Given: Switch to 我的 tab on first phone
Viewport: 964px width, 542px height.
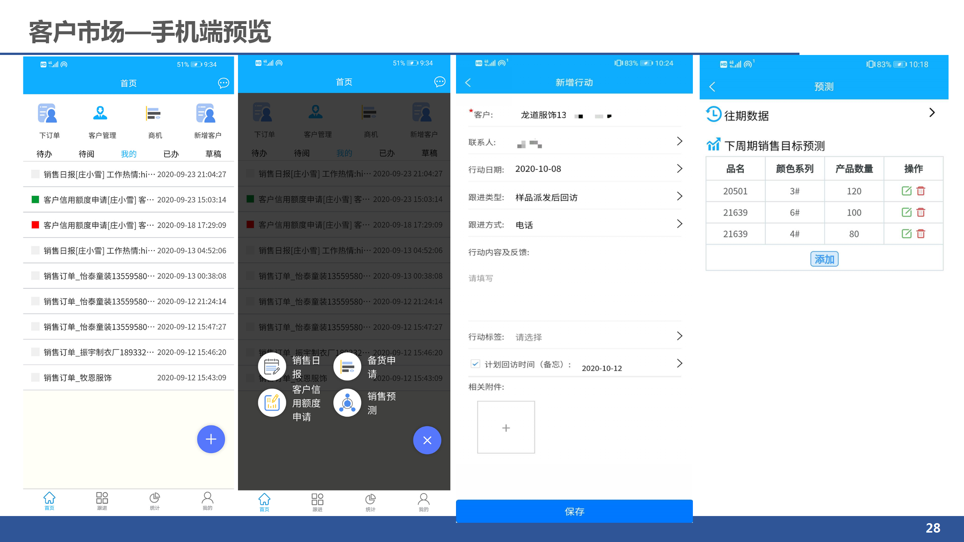Looking at the screenshot, I should tap(128, 154).
